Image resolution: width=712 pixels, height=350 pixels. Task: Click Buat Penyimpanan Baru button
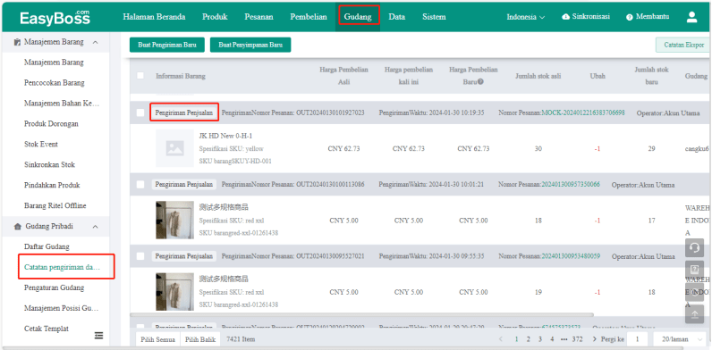pos(250,45)
